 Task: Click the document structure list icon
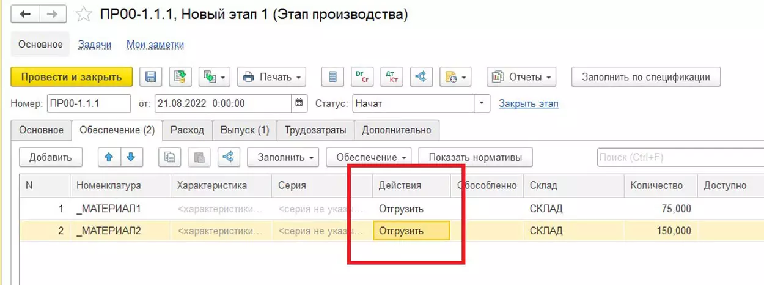tap(332, 77)
